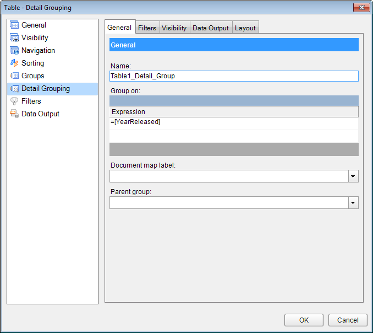Click the Data Output icon in sidebar

(14, 114)
